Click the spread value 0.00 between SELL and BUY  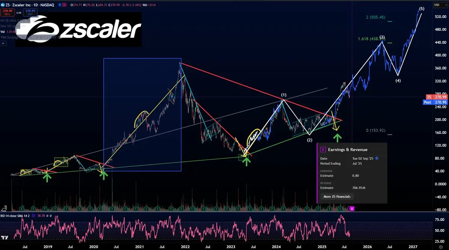click(x=19, y=13)
